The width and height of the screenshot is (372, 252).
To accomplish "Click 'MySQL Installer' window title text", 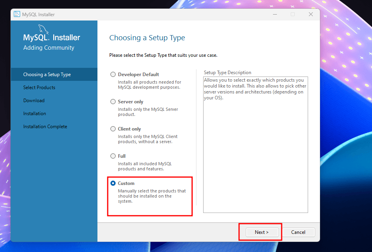I will pos(38,15).
